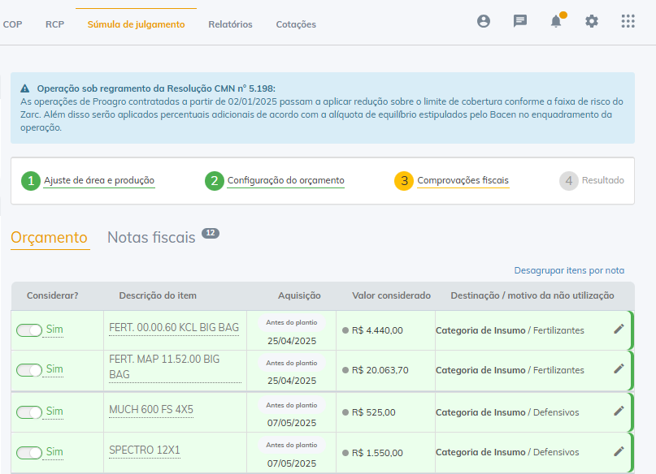Open the user account profile icon
656x474 pixels.
click(x=484, y=22)
